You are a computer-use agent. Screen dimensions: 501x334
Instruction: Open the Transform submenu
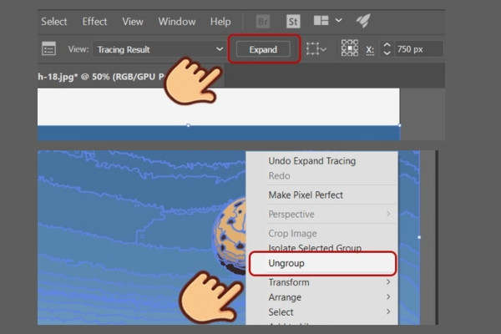coord(322,282)
